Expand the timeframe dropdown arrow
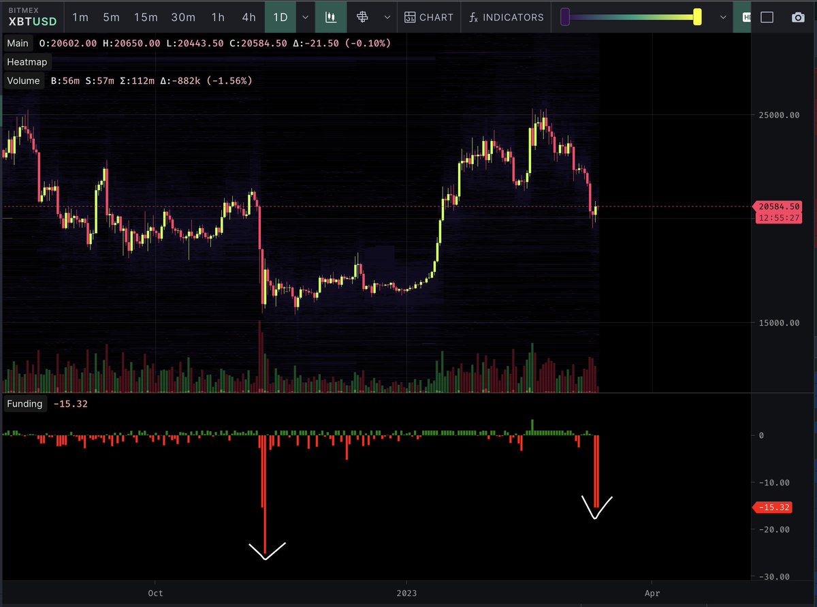 (306, 17)
